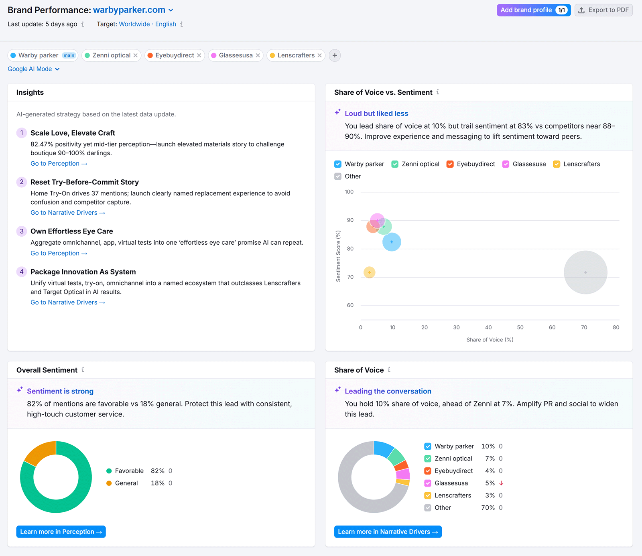Toggle Warby parker checkbox in scatter chart legend
The image size is (642, 556).
tap(338, 164)
